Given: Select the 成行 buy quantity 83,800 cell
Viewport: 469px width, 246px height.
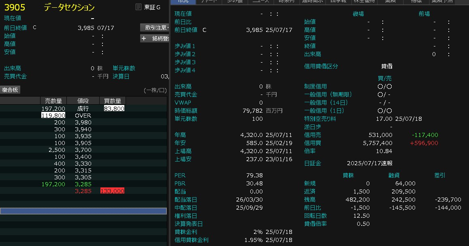Looking at the screenshot, I should (x=114, y=109).
